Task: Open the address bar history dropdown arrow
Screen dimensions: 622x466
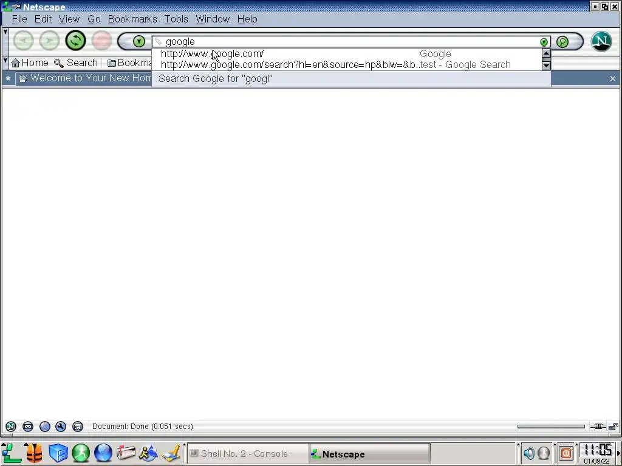Action: (x=544, y=42)
